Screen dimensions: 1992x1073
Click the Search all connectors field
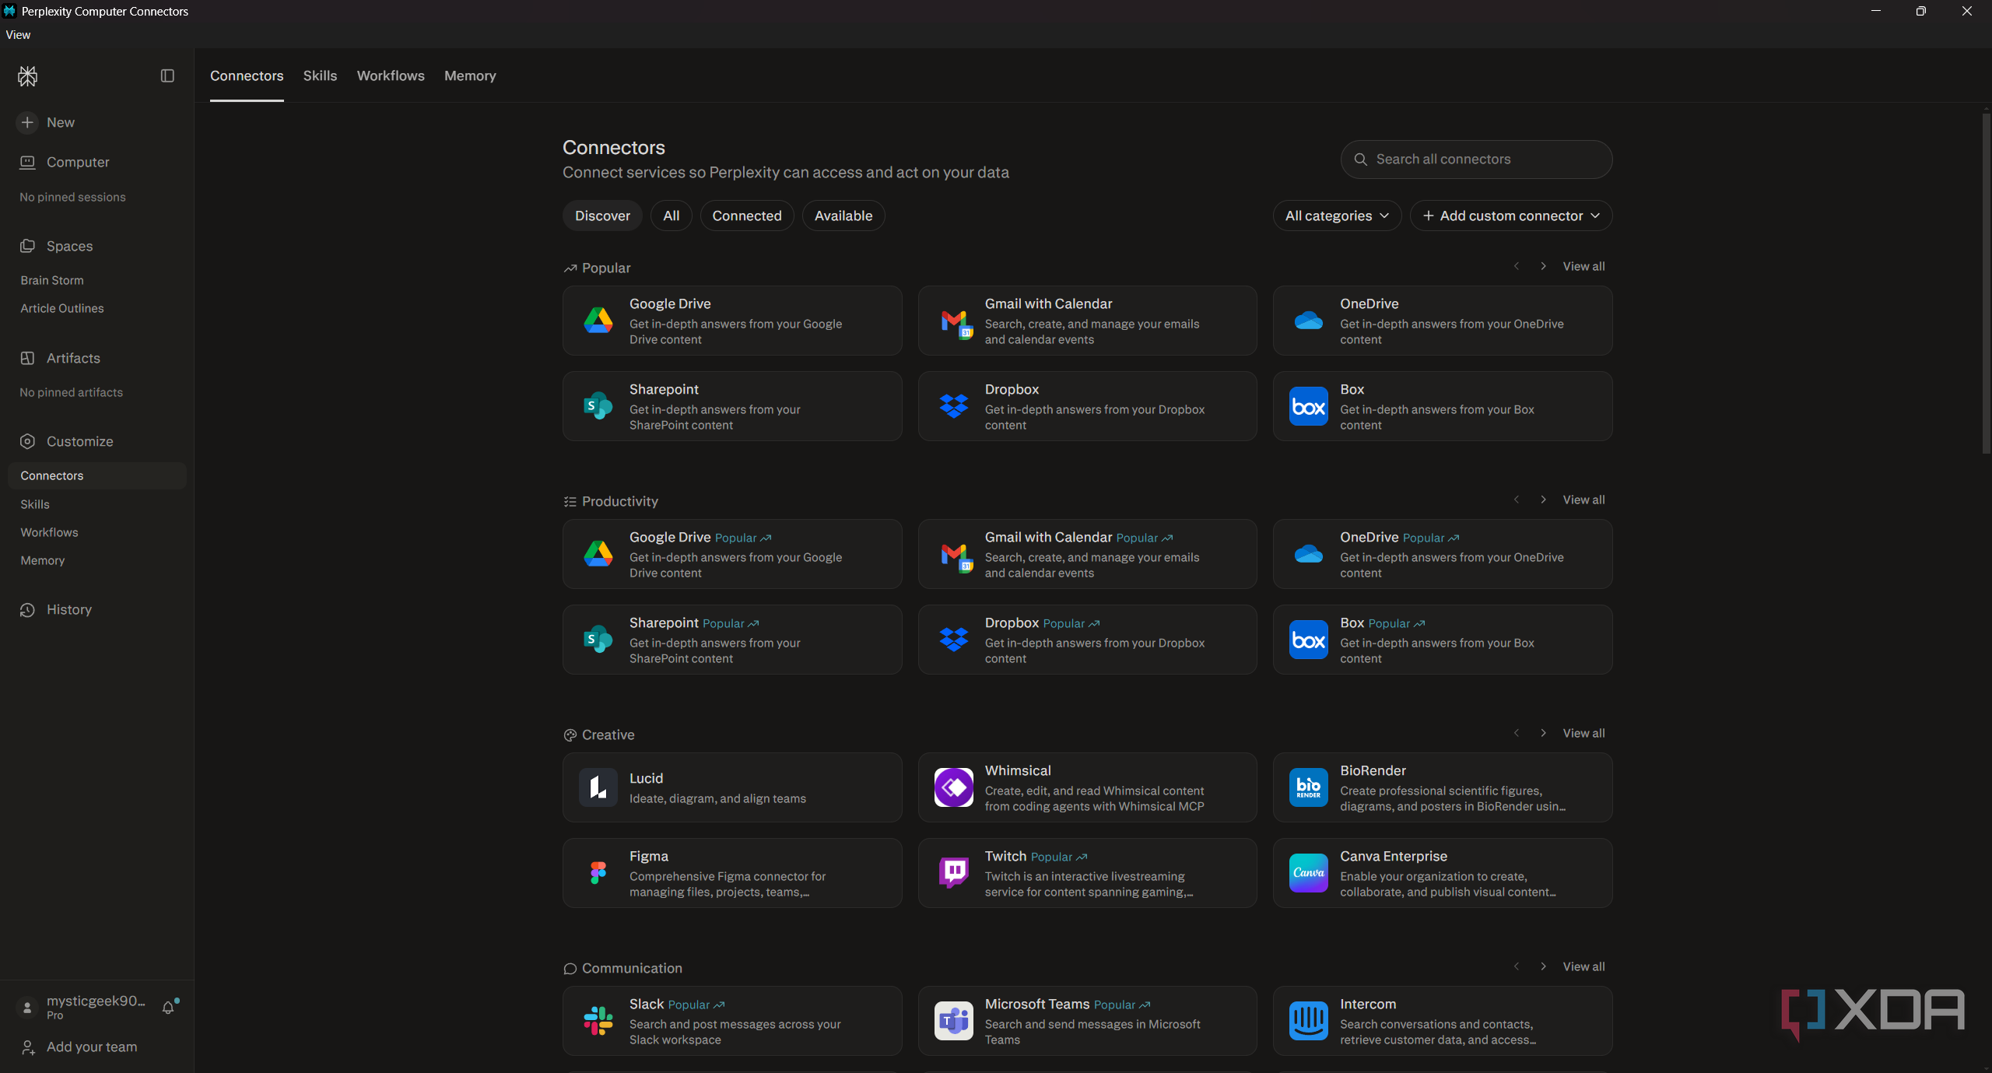(1476, 160)
